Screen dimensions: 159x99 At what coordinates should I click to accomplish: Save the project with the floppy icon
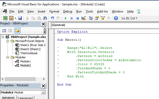pos(20,18)
